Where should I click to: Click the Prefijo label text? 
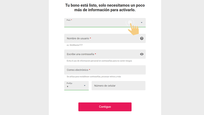tap(69, 83)
